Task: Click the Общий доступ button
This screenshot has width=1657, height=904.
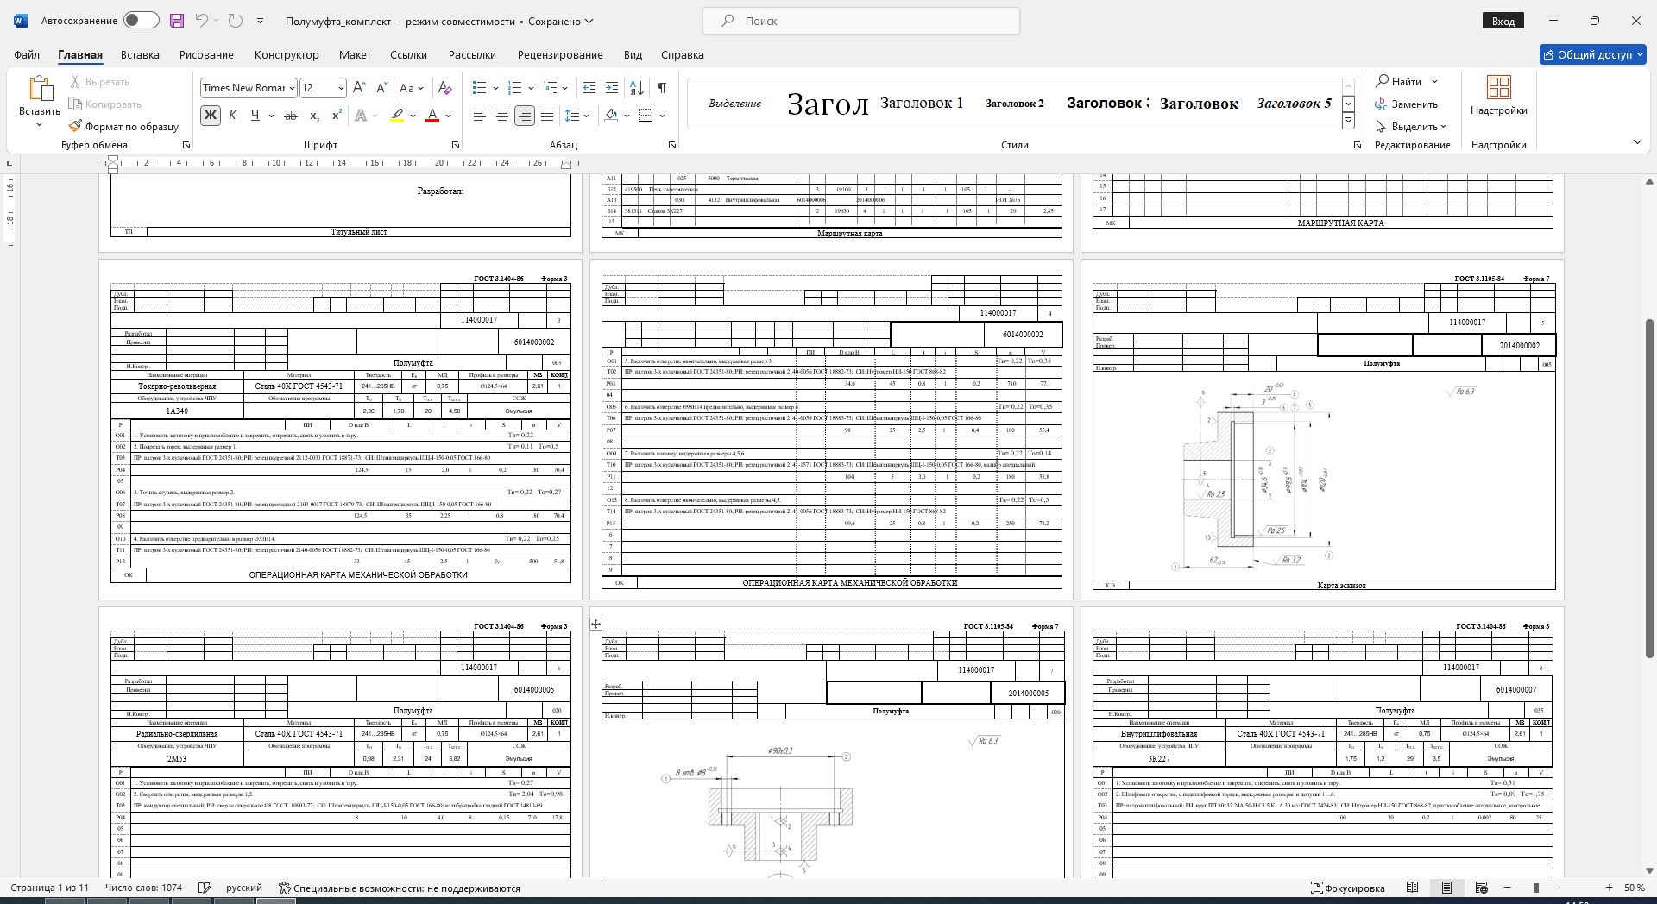Action: [1593, 54]
